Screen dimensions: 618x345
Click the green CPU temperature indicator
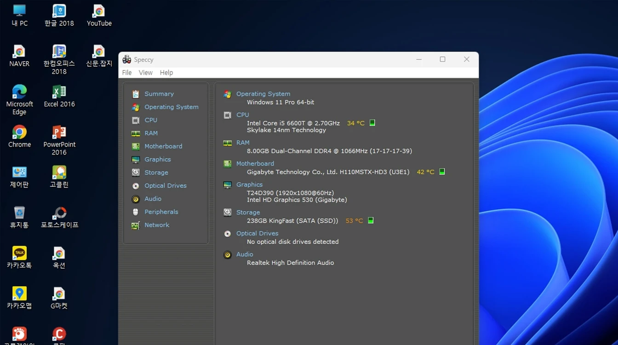point(372,123)
